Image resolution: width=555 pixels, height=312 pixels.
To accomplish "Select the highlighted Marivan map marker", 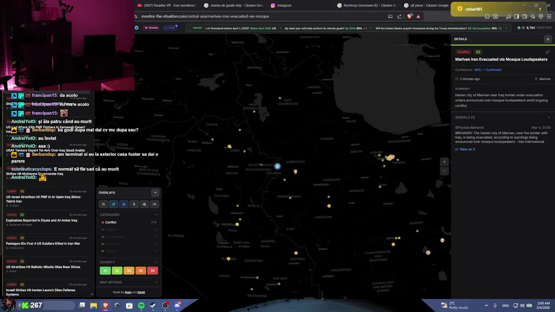I will (x=277, y=166).
